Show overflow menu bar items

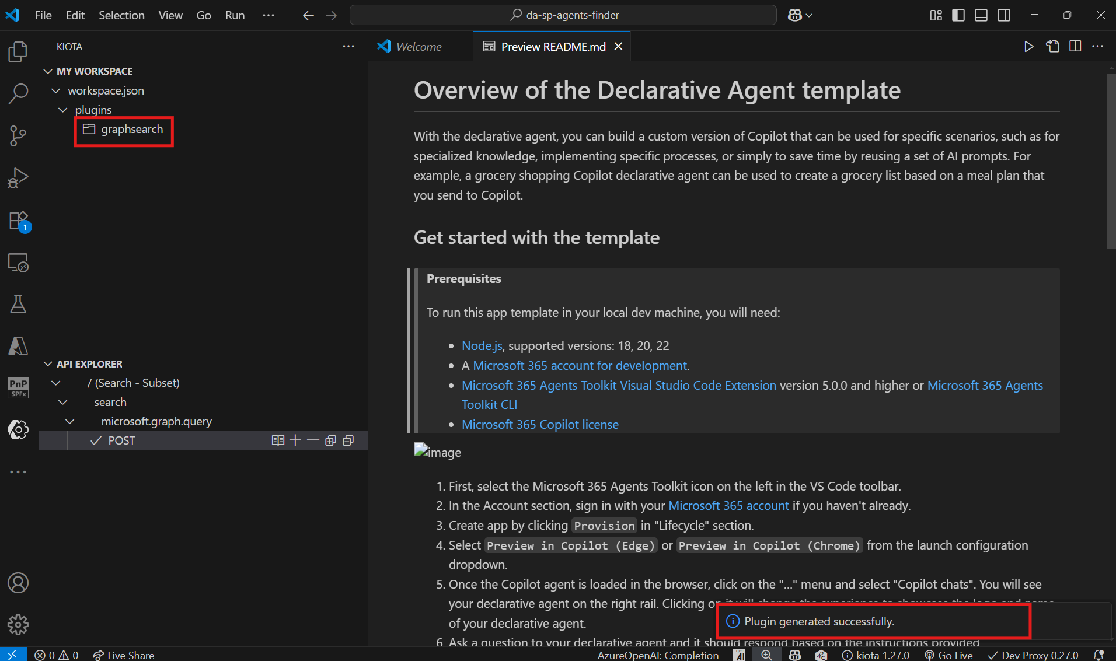(268, 15)
